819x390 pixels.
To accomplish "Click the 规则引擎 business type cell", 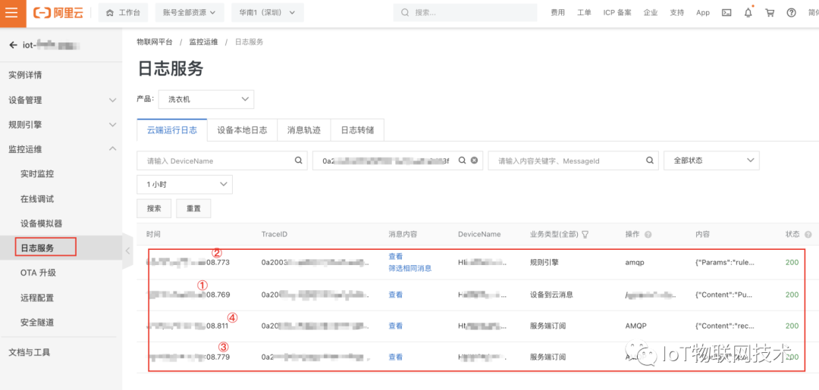I will tap(544, 263).
